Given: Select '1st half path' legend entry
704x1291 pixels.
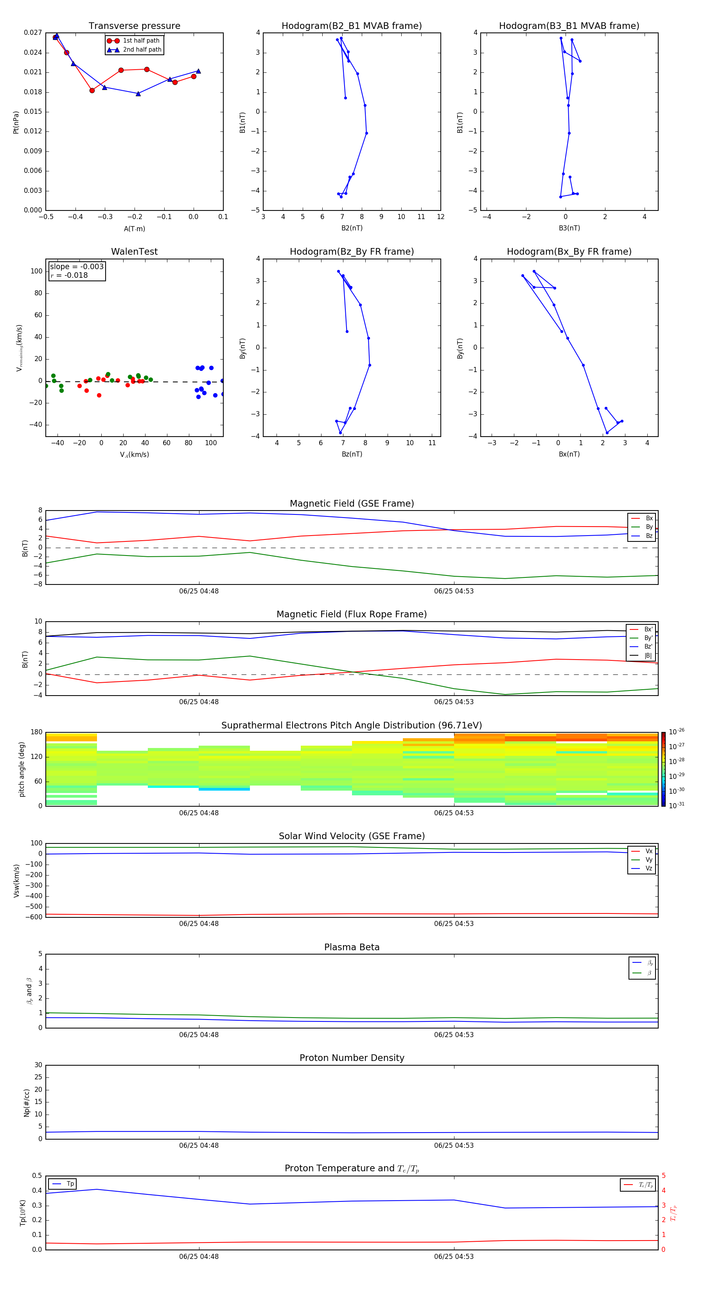Looking at the screenshot, I should coord(133,41).
